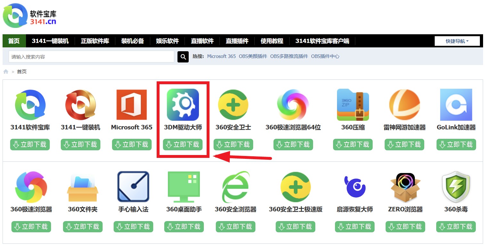The height and width of the screenshot is (245, 485).
Task: Click the home breadcrumb house icon
Action: click(x=6, y=71)
